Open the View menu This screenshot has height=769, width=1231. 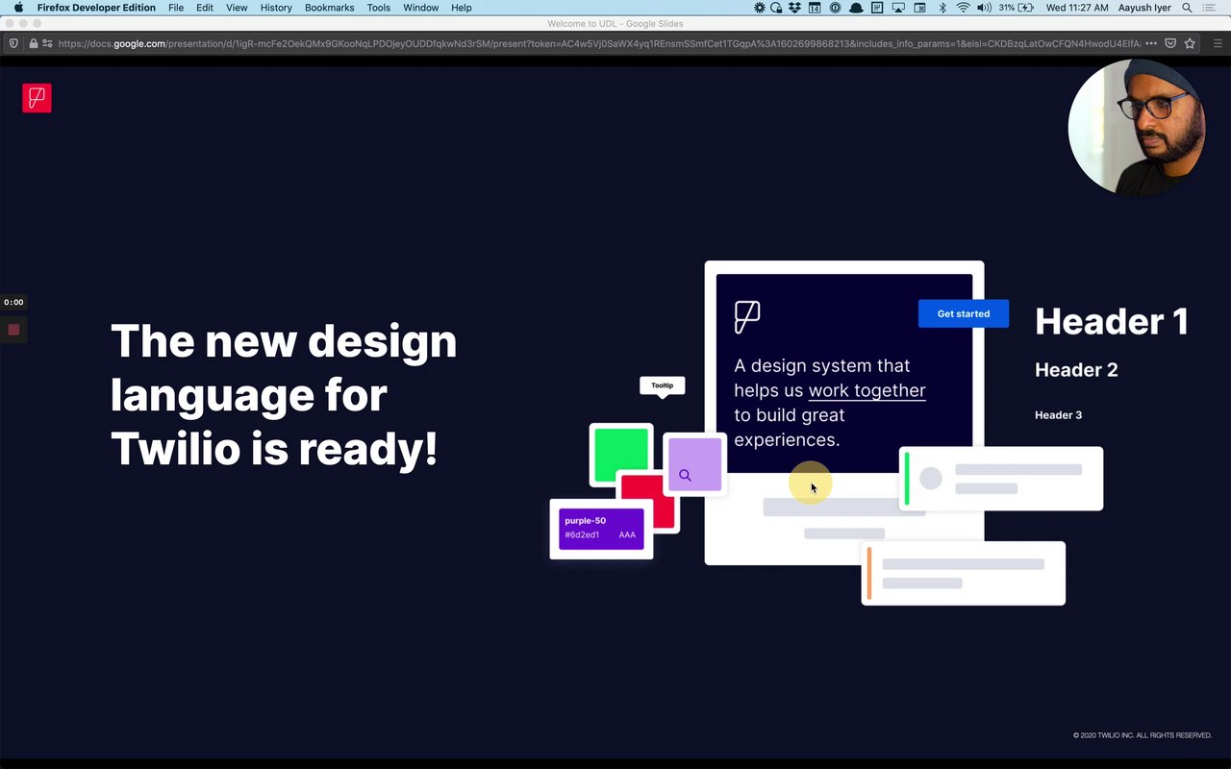[x=237, y=8]
